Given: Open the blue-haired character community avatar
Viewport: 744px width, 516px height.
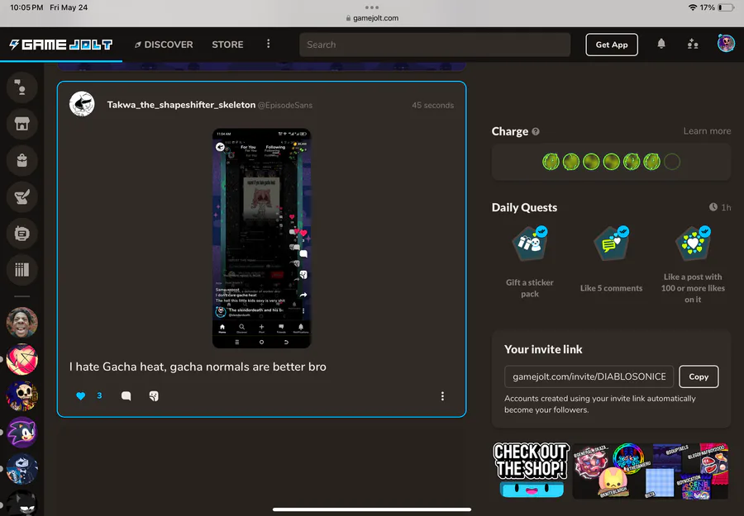Looking at the screenshot, I should [21, 469].
